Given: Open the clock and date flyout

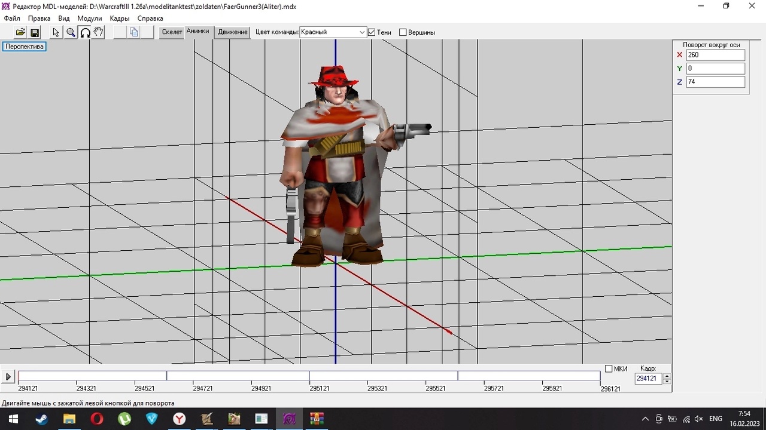Looking at the screenshot, I should tap(744, 419).
